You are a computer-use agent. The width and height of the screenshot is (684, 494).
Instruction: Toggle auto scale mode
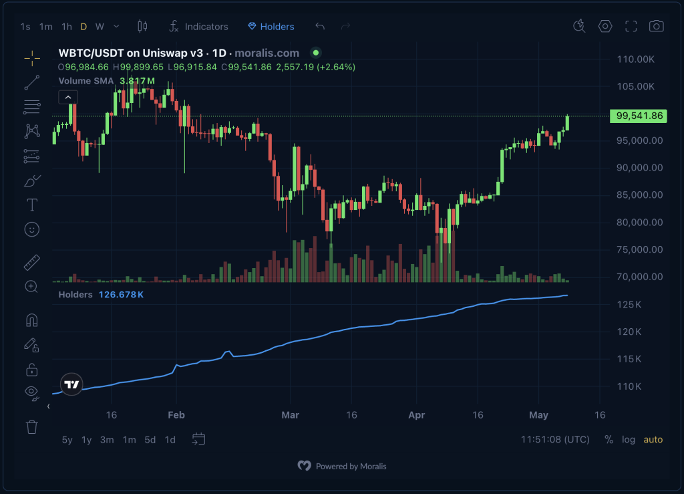pyautogui.click(x=653, y=439)
